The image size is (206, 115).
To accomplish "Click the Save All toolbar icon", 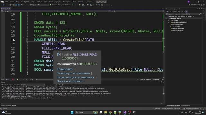I will click(x=19, y=5).
